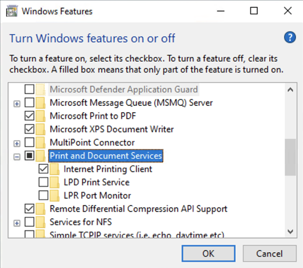This screenshot has height=268, width=303.
Task: Select the MultiPoint Connector list item
Action: point(92,143)
